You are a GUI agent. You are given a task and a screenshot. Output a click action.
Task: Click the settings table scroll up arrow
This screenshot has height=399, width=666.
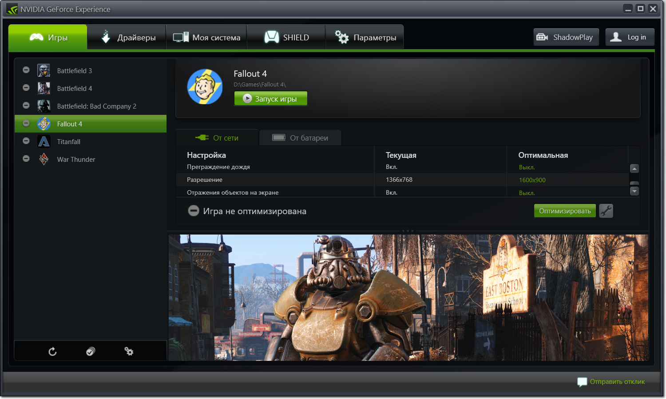[x=634, y=168]
